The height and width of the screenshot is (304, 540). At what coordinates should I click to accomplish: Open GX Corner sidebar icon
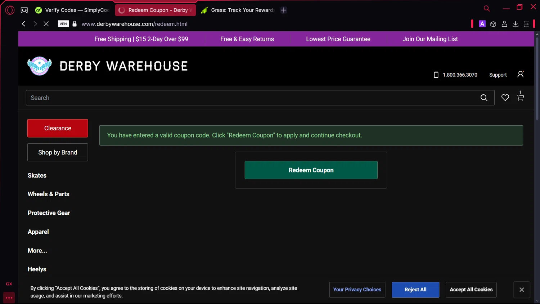(x=9, y=284)
